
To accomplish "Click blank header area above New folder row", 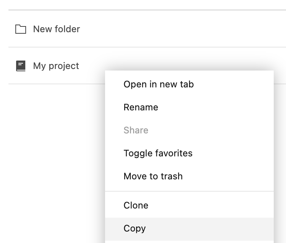I will tap(146, 5).
